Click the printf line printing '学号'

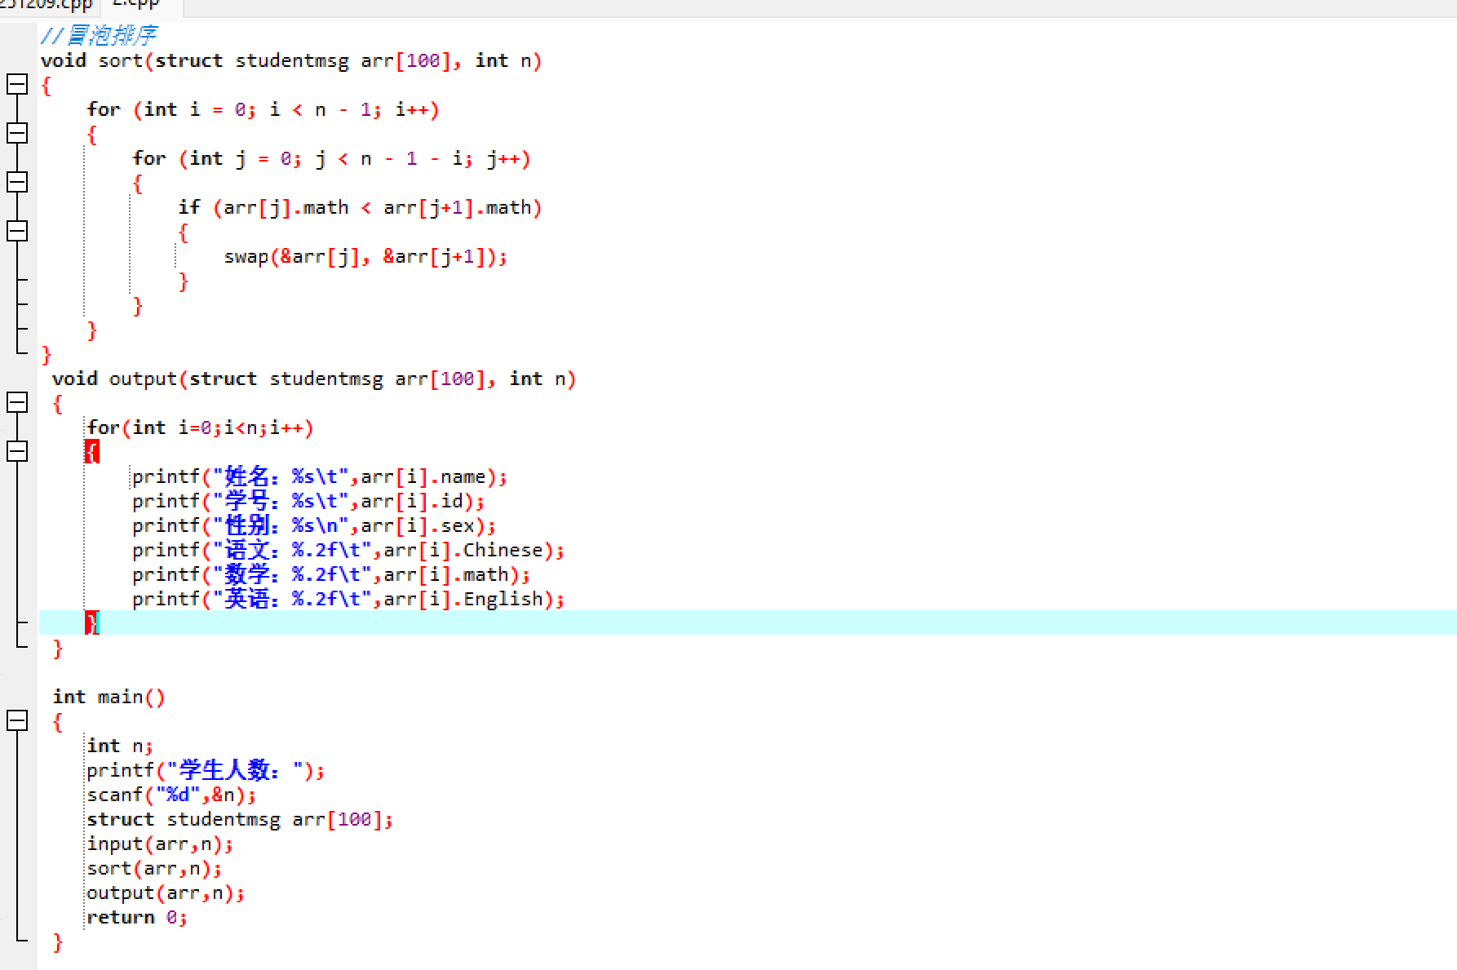click(x=308, y=502)
